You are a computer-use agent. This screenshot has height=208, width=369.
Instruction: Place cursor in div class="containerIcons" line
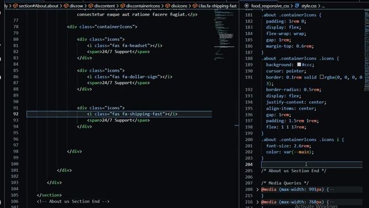pos(102,27)
